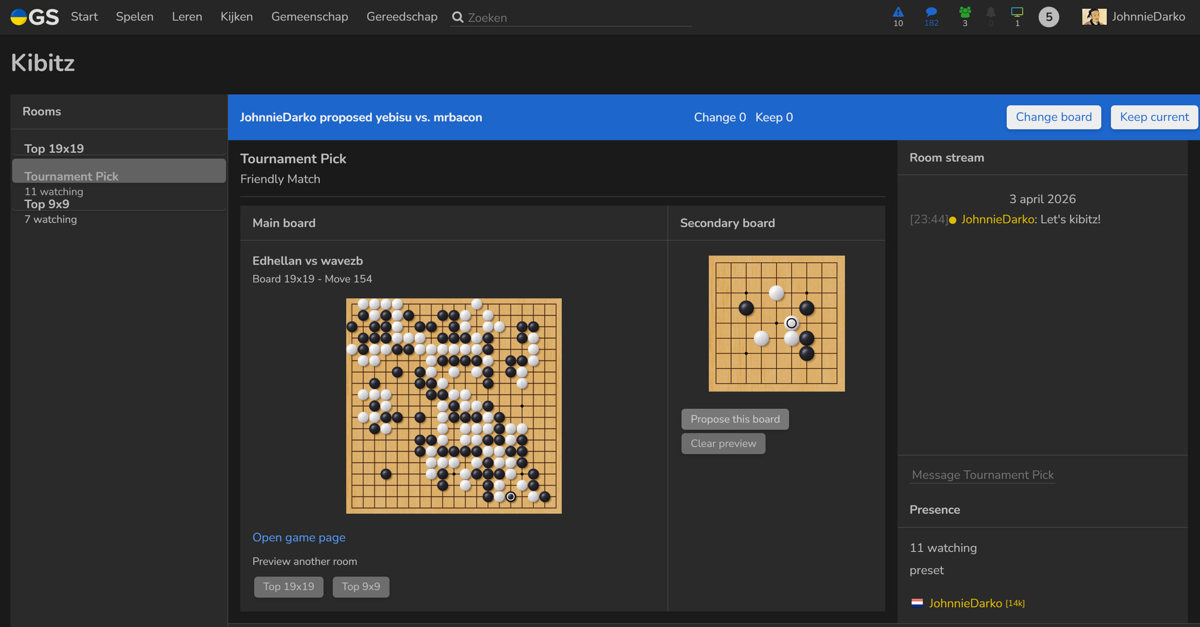Click the Message Tournament Pick input field

[x=982, y=475]
